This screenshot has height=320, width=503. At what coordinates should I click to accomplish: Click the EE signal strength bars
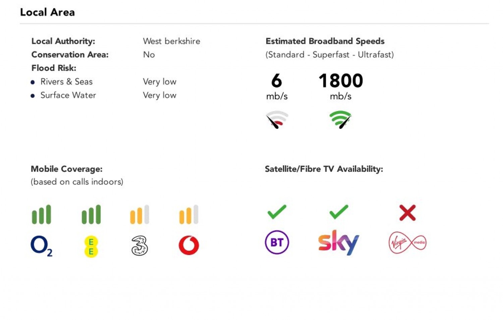point(91,214)
